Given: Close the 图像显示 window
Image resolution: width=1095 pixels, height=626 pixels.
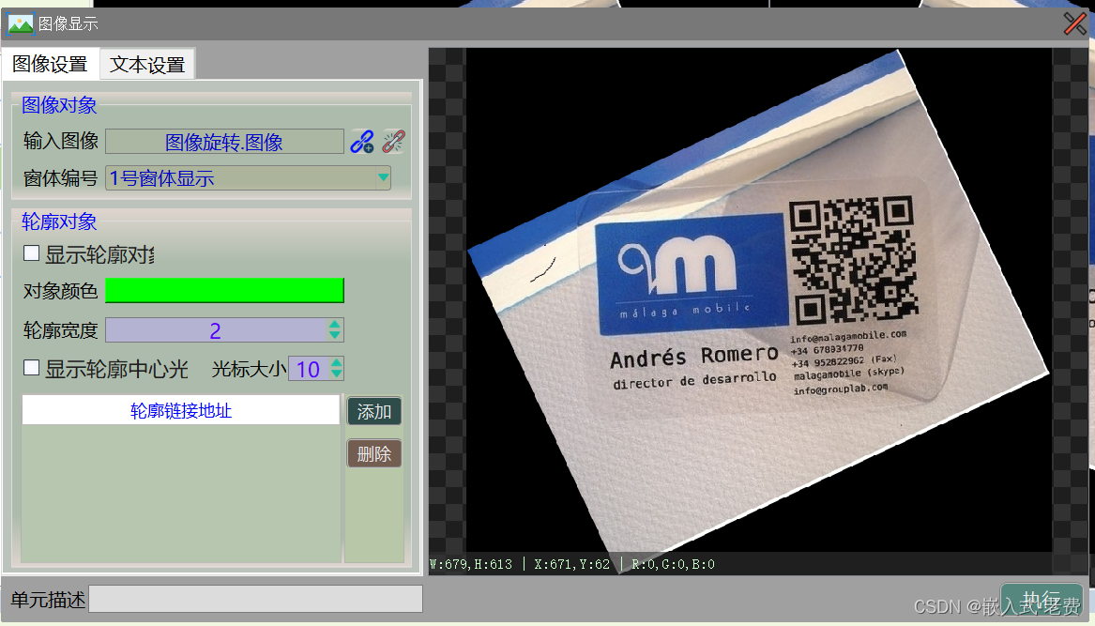Looking at the screenshot, I should (x=1075, y=23).
